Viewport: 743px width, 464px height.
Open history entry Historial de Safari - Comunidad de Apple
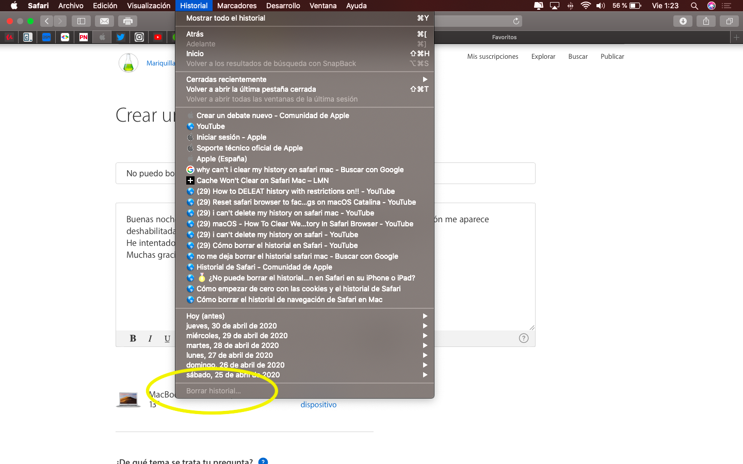[304, 267]
